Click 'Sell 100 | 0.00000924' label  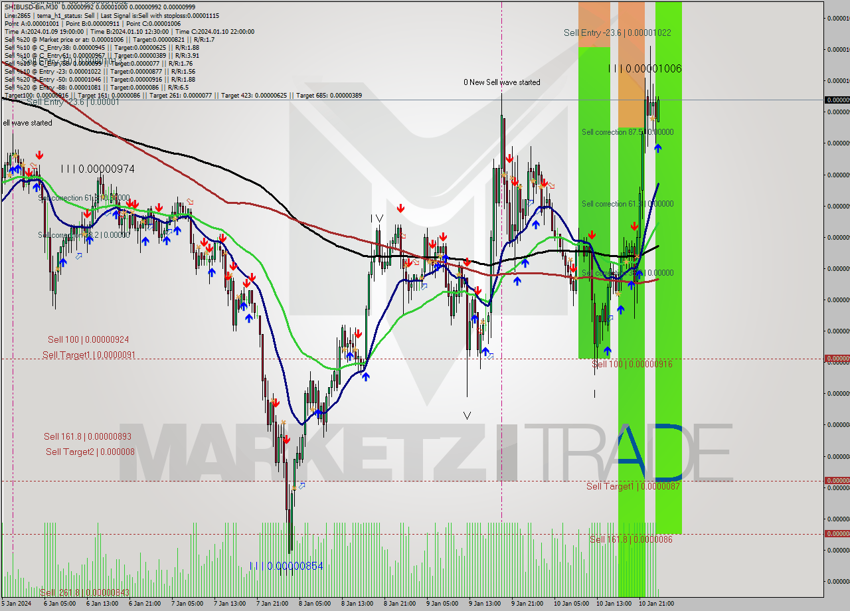tap(88, 339)
